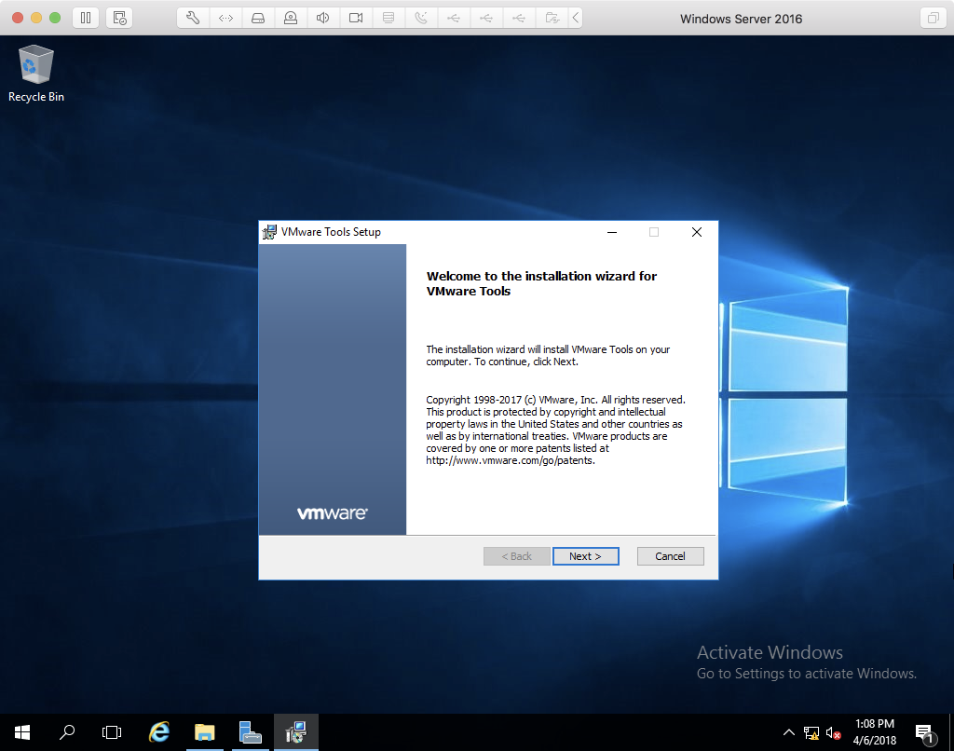Click the muted volume tray icon
The height and width of the screenshot is (751, 954).
pos(833,732)
